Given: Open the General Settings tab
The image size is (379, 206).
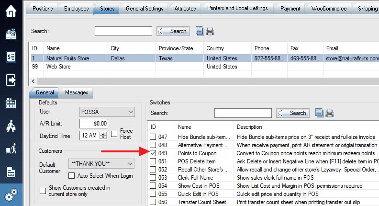Looking at the screenshot, I should coord(145,9).
